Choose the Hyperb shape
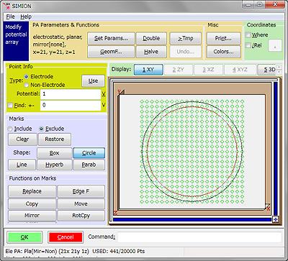This screenshot has height=261, width=288. (54, 165)
